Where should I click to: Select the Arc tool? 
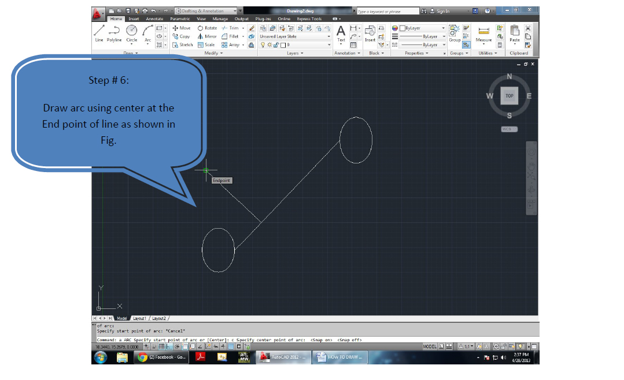147,32
